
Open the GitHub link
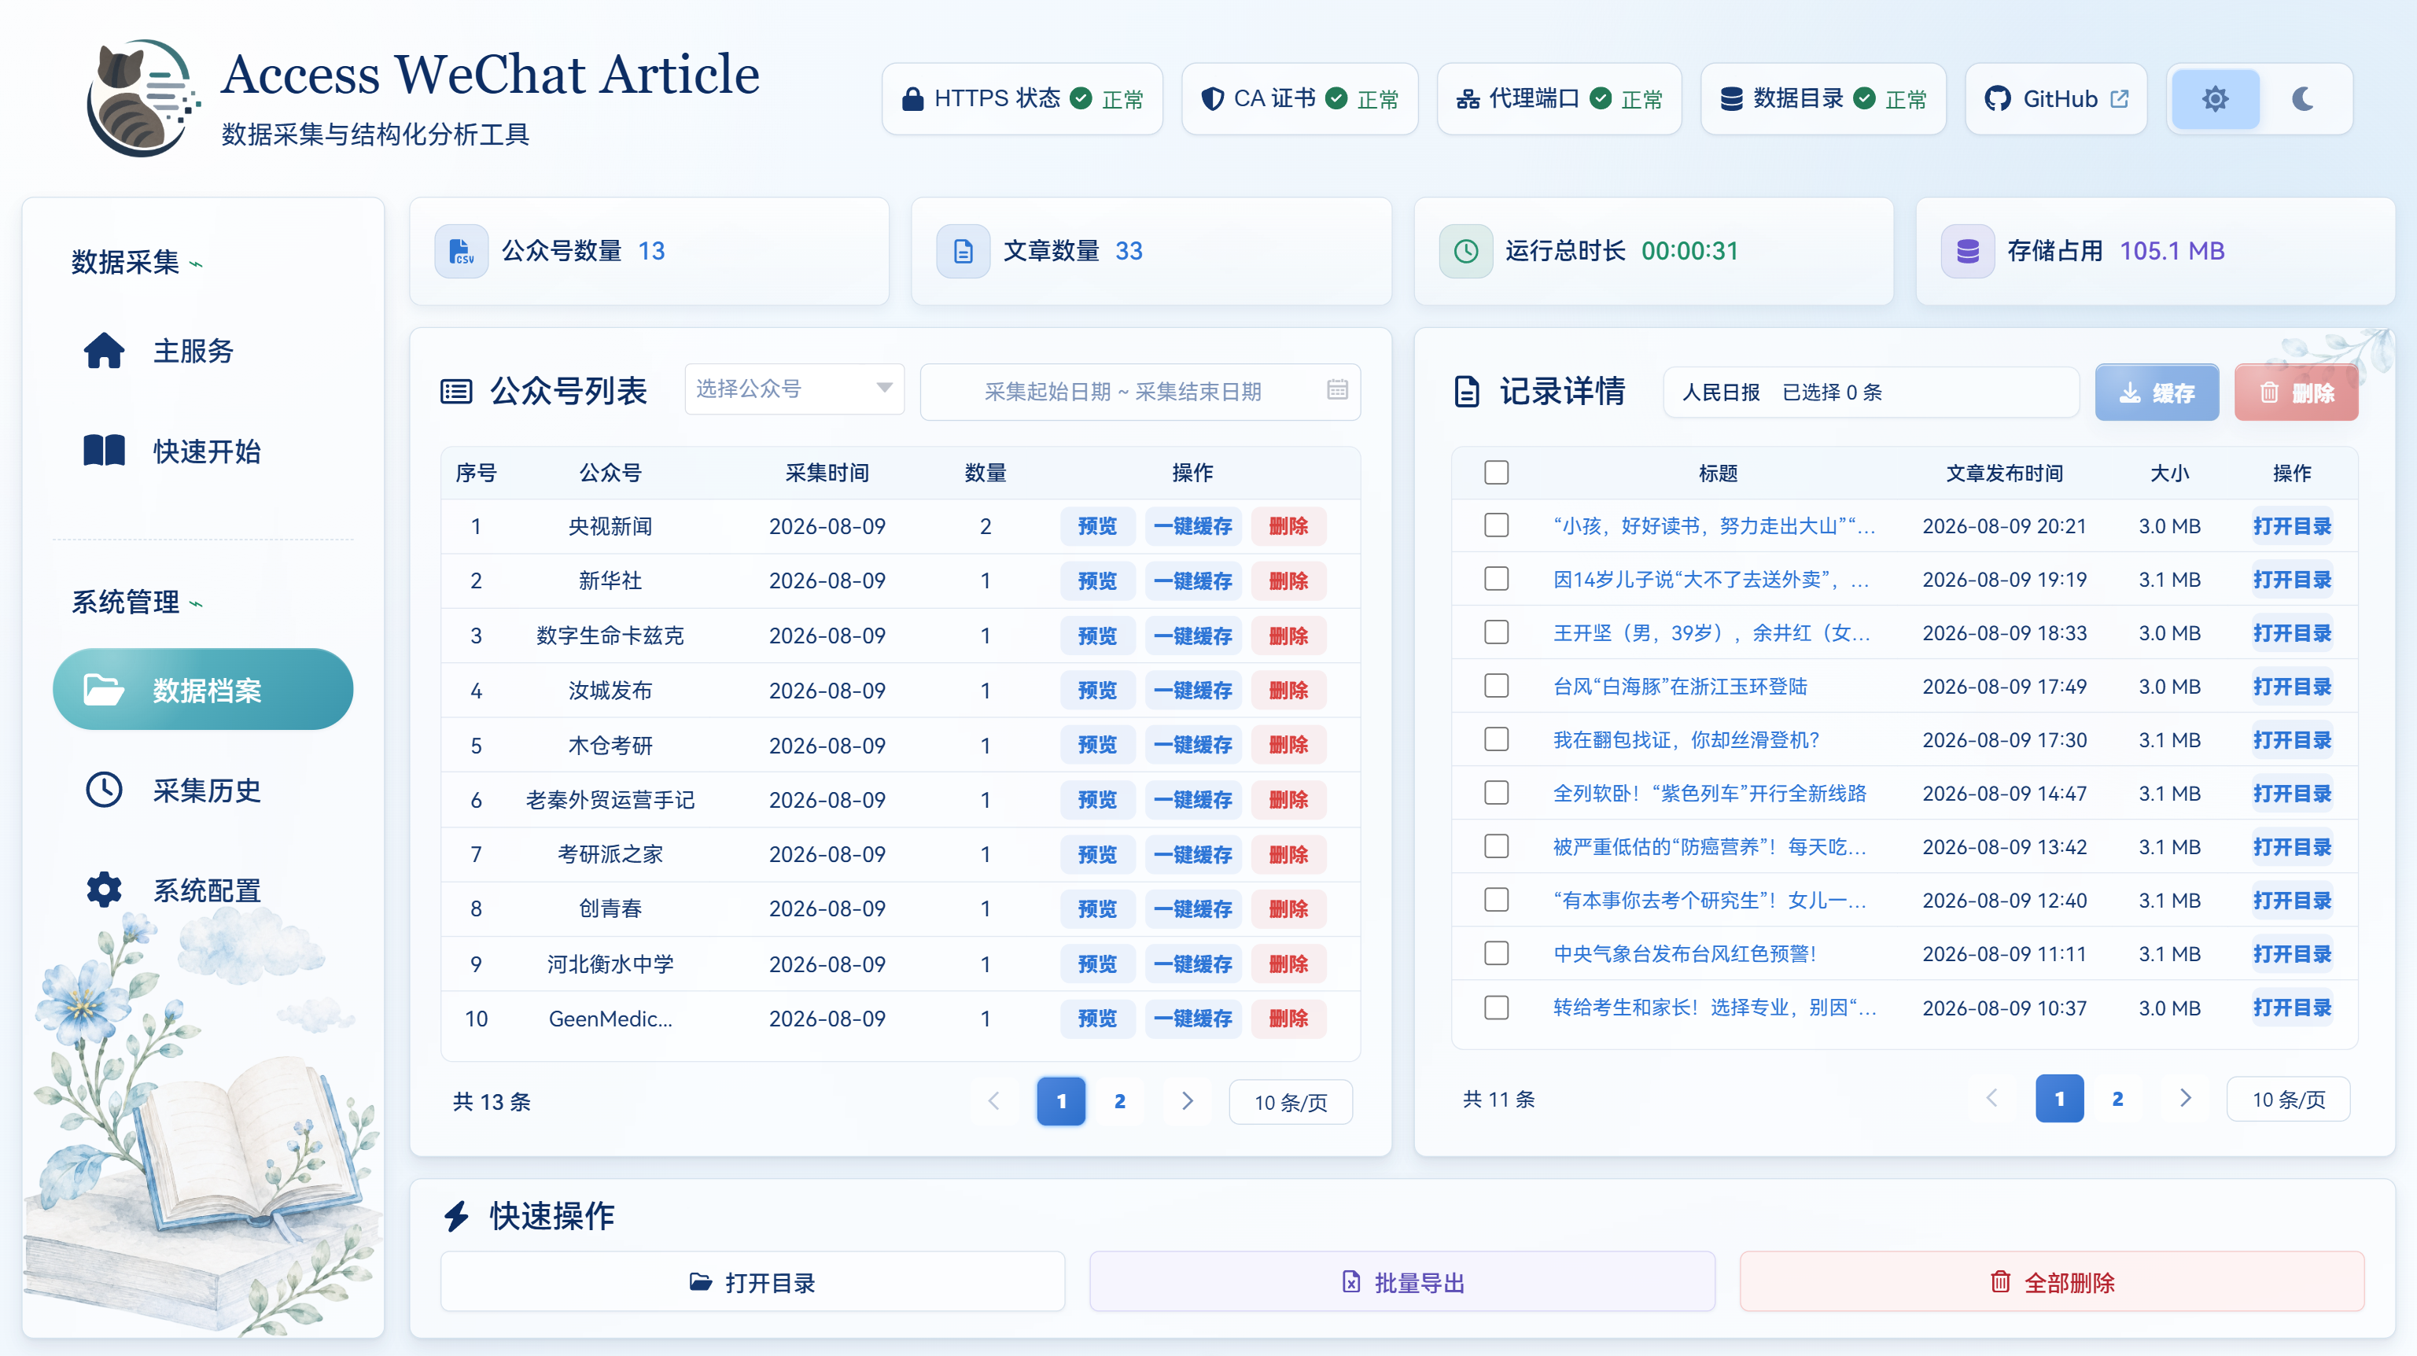pyautogui.click(x=2056, y=98)
